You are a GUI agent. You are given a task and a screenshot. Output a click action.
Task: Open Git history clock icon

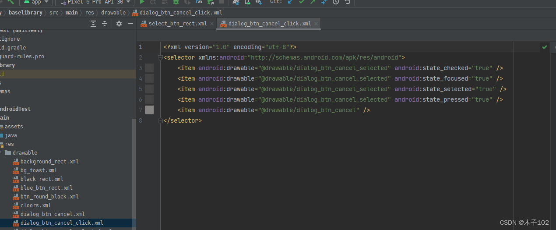click(336, 2)
